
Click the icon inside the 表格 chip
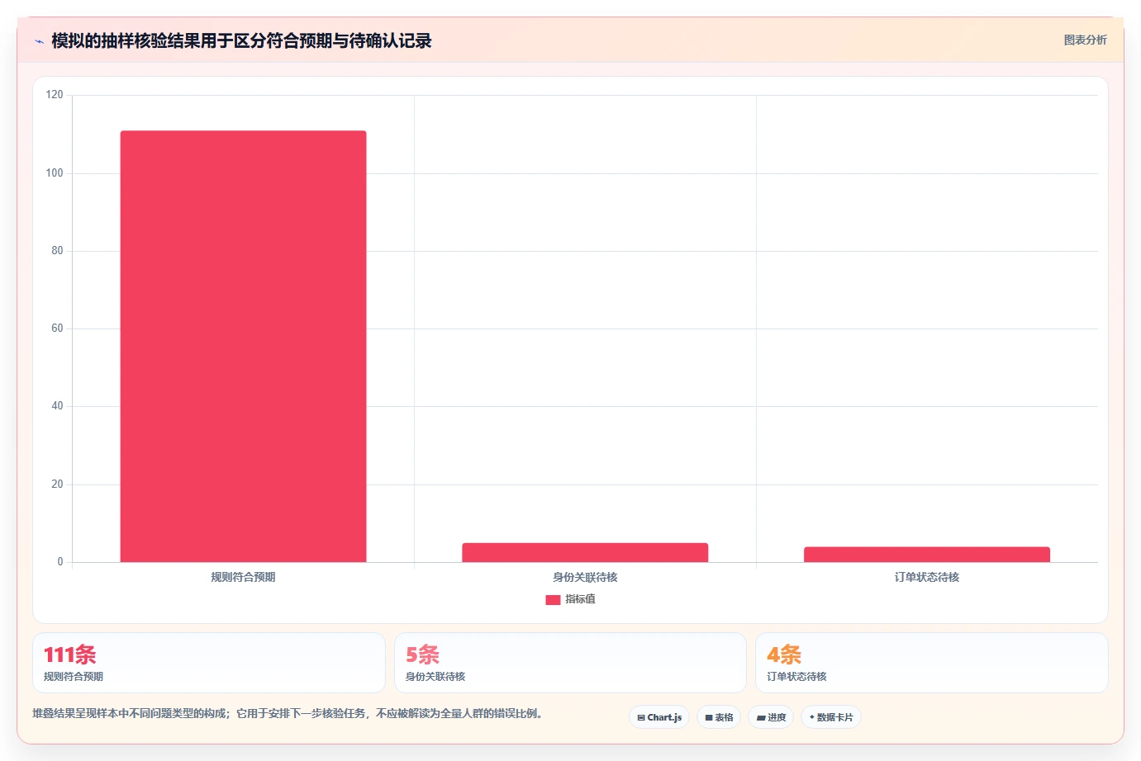(x=709, y=718)
